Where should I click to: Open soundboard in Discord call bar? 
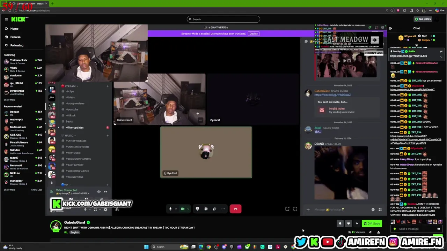click(214, 209)
